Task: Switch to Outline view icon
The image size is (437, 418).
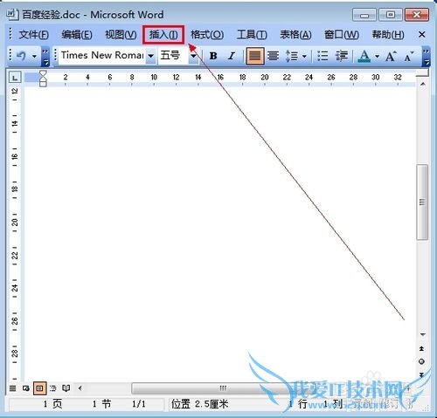Action: [52, 388]
